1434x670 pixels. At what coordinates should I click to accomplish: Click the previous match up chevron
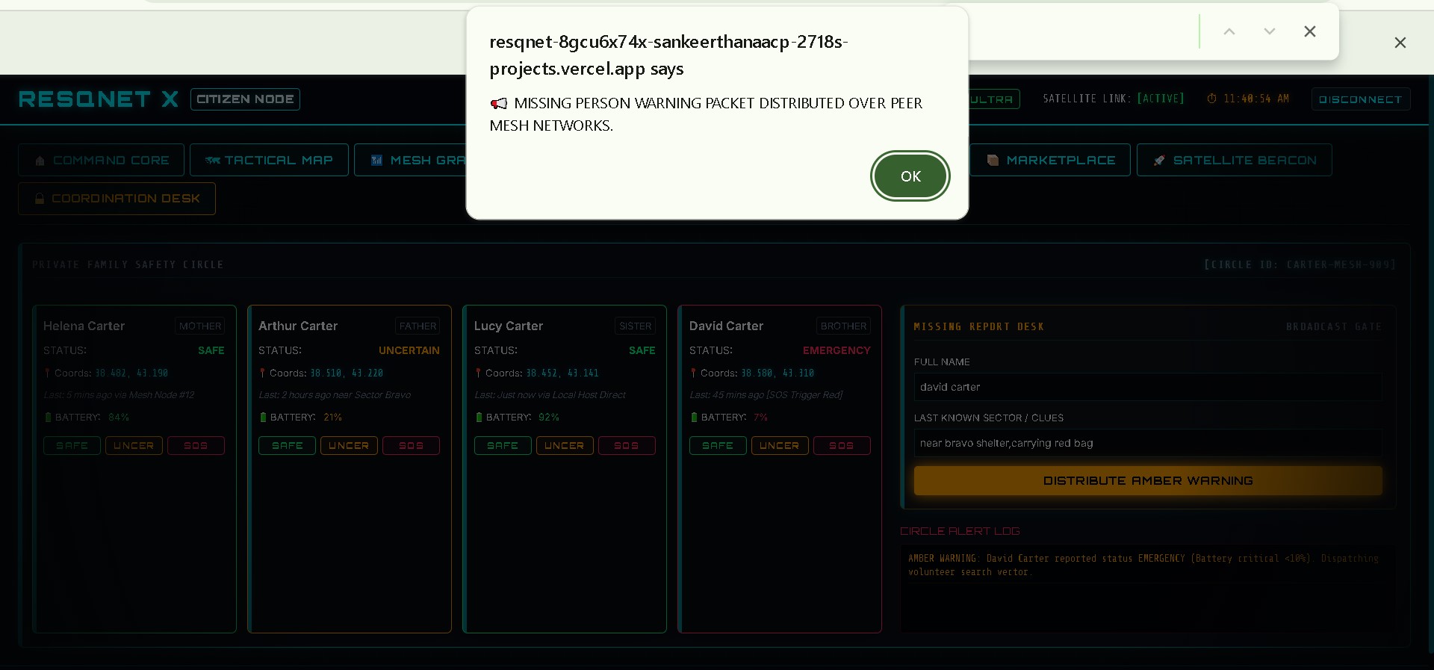tap(1229, 31)
